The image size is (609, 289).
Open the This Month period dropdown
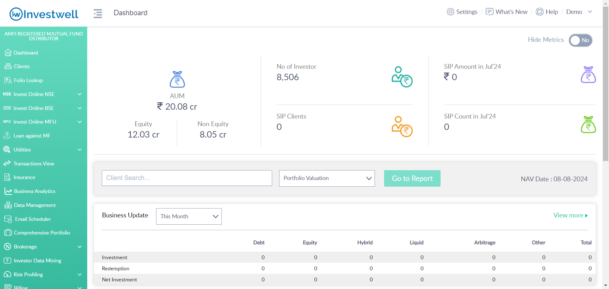[x=189, y=216]
